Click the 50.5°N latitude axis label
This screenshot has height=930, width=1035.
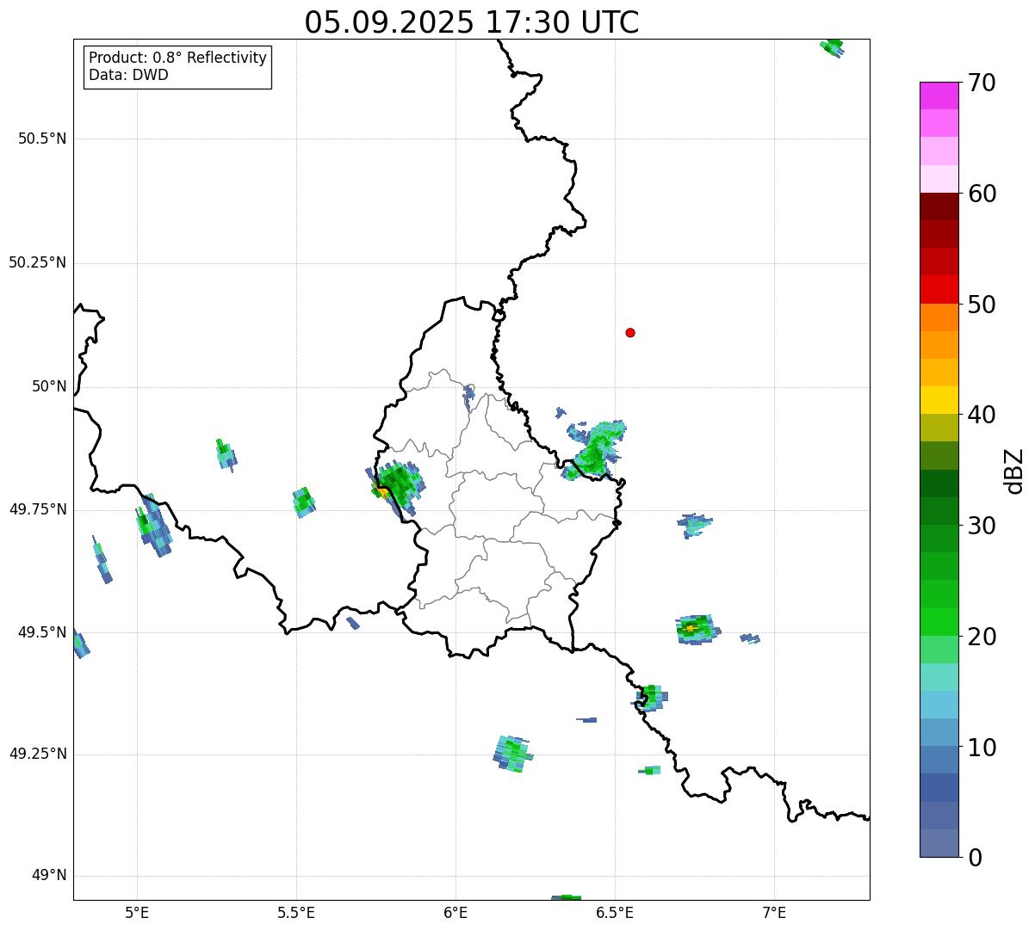click(42, 139)
